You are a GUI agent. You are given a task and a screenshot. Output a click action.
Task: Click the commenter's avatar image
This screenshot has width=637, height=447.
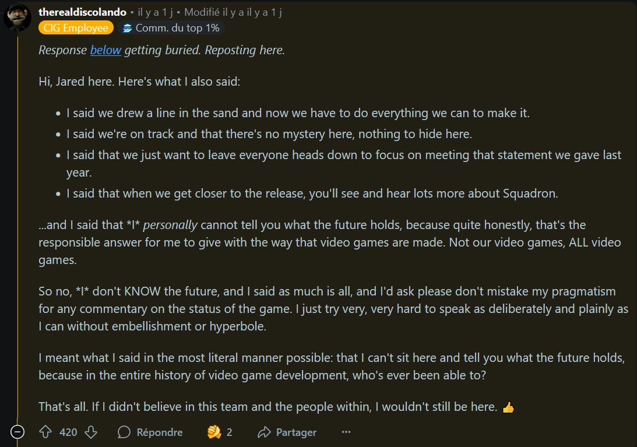pos(17,17)
